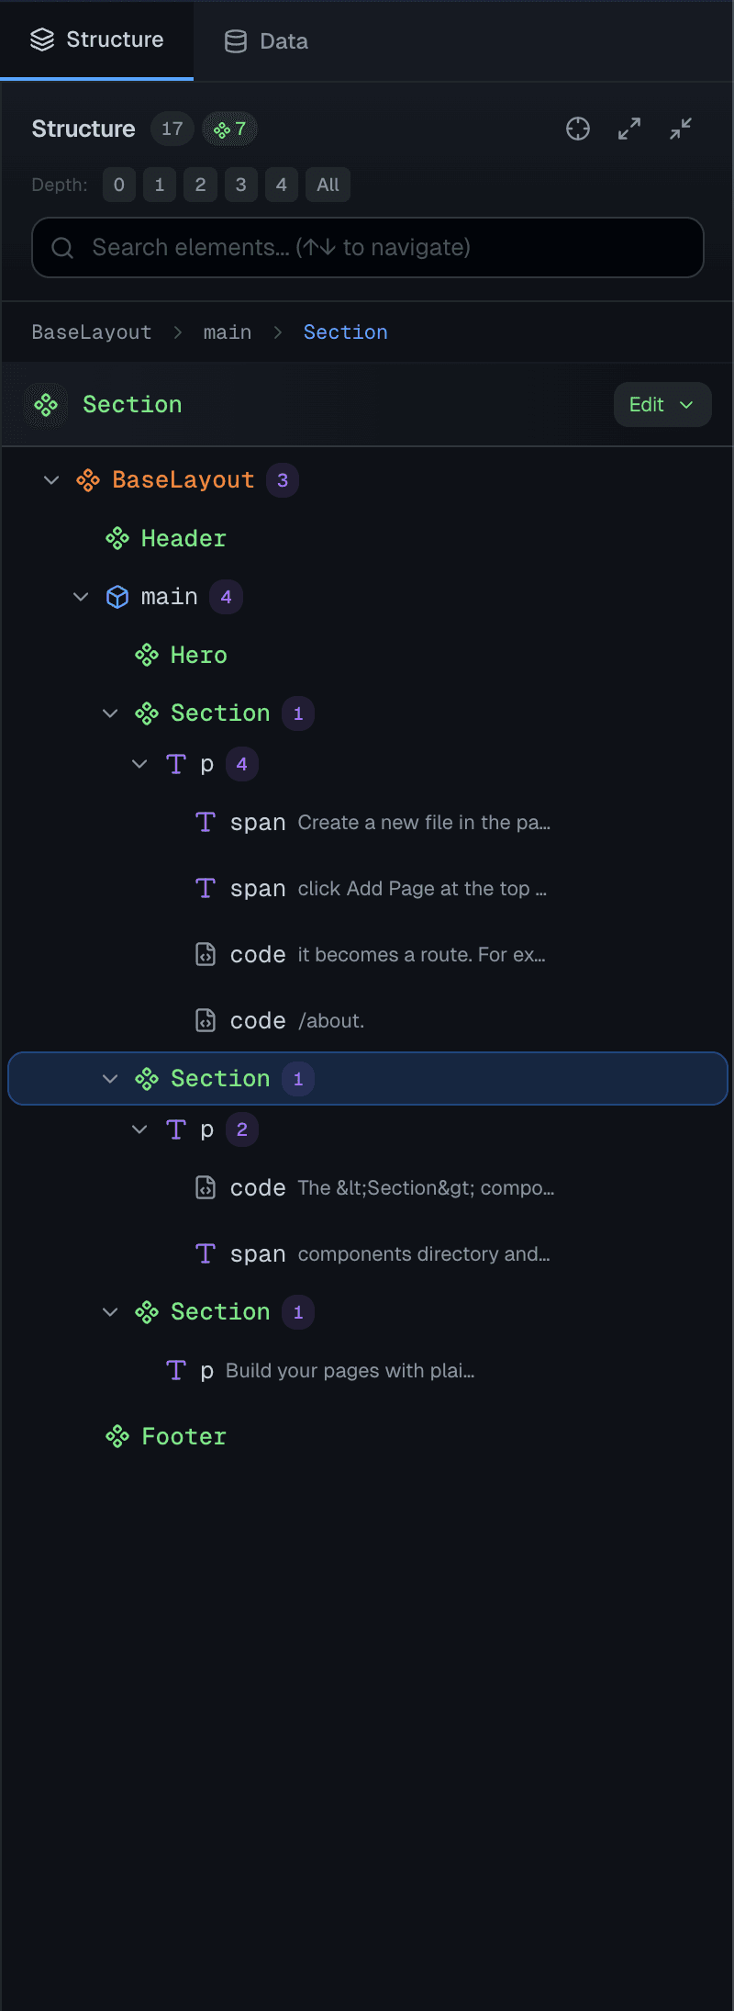Select the green Section component icon
The width and height of the screenshot is (734, 2011).
(45, 404)
